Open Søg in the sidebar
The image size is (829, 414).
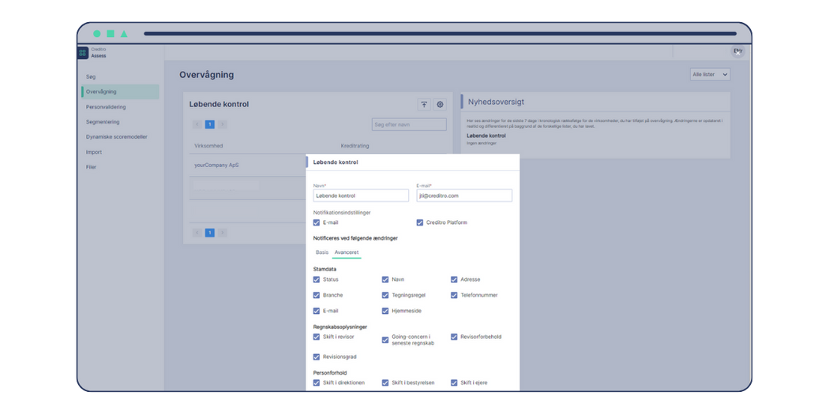91,76
